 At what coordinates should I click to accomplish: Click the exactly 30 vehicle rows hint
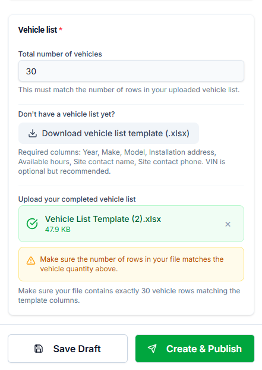[129, 296]
